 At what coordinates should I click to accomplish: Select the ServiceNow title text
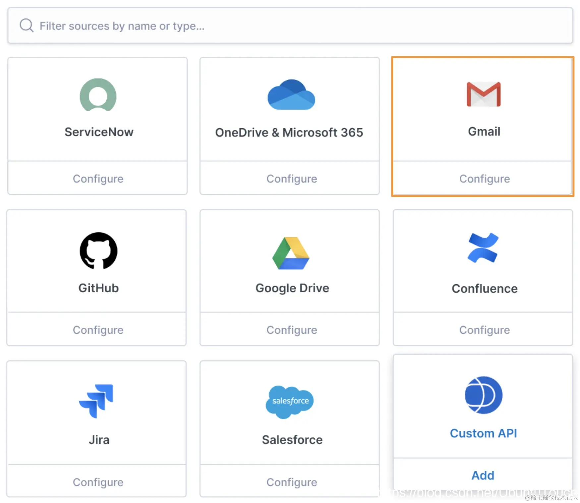click(99, 132)
